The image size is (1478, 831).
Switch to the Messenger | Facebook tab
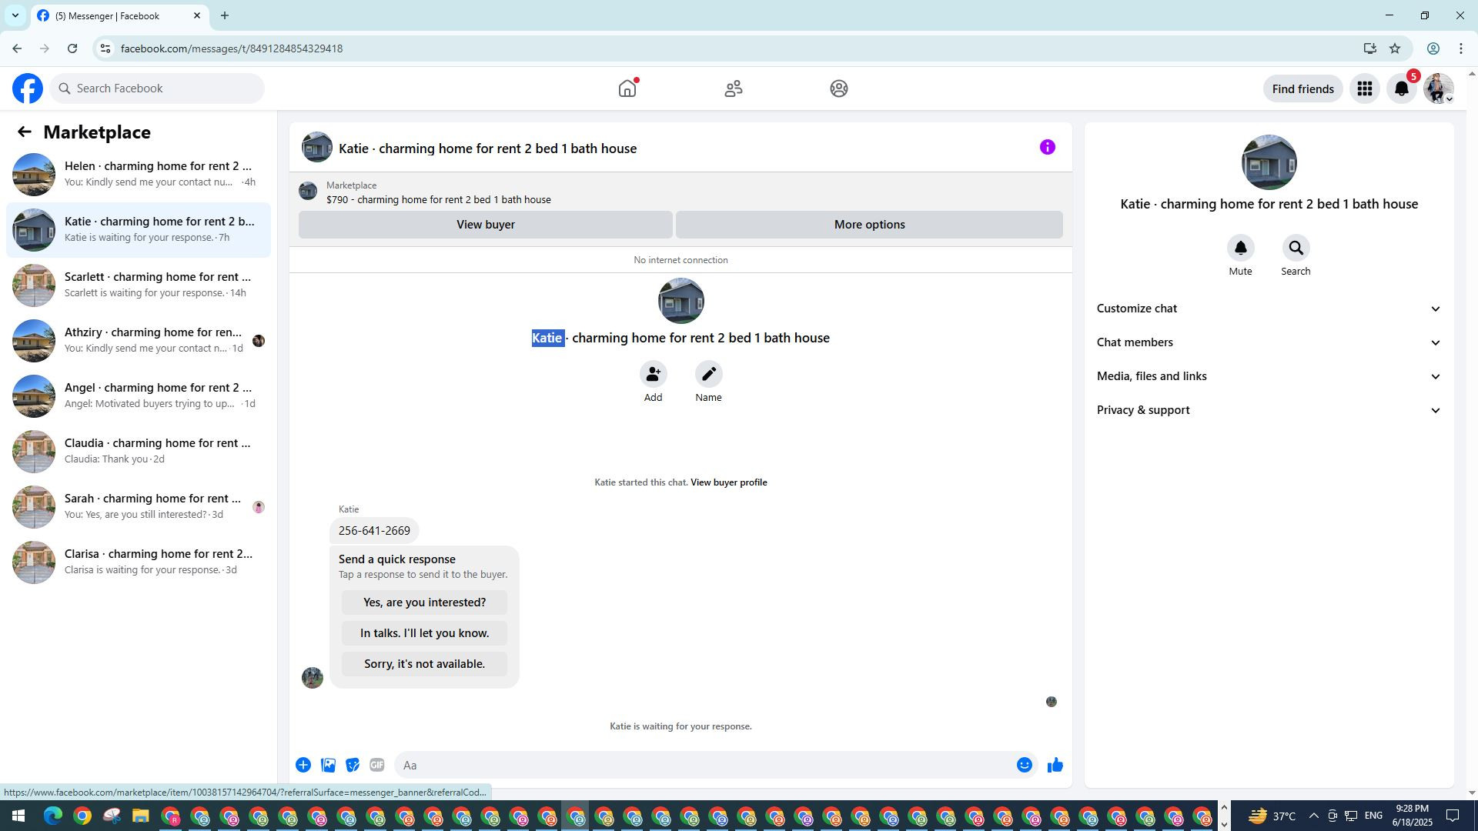tap(119, 15)
